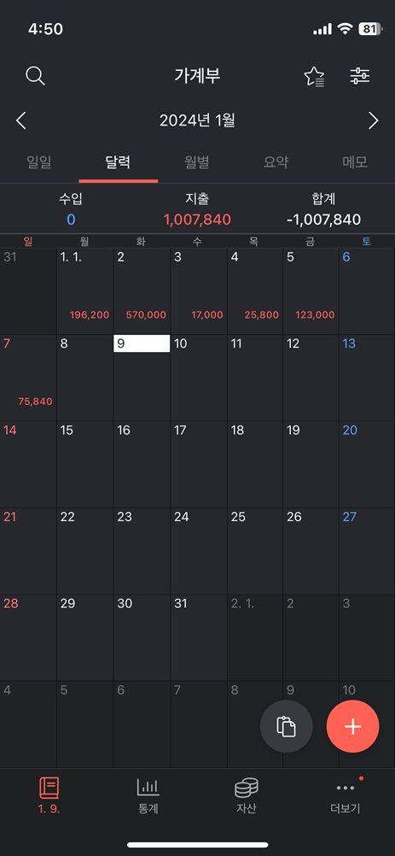The image size is (395, 856).
Task: Open the favorites star list icon
Action: point(314,76)
